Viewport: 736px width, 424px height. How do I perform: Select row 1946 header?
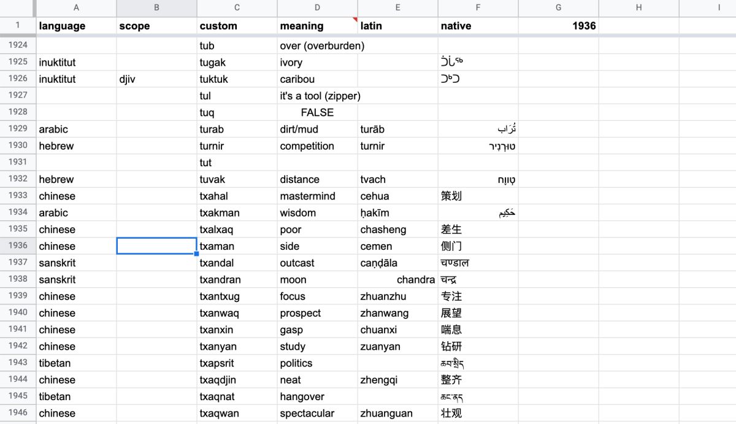(x=18, y=413)
